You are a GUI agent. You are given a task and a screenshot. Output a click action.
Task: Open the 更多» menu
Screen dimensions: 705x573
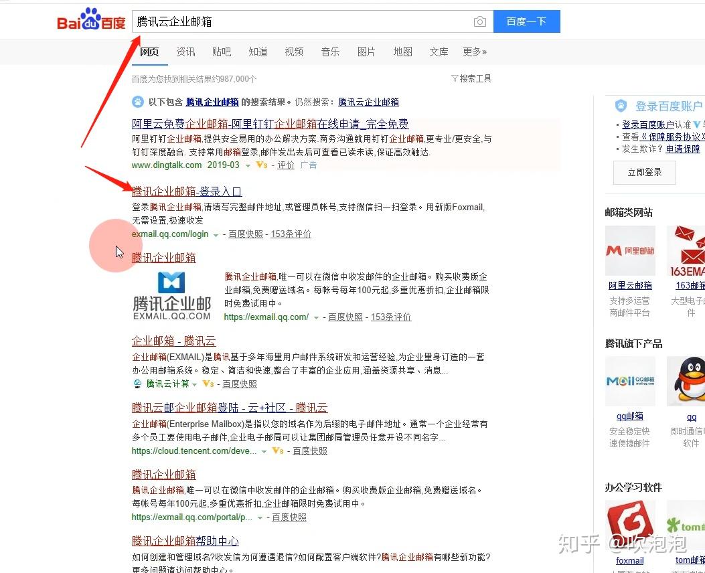click(x=475, y=52)
